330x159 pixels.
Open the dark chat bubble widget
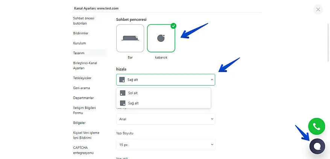(x=317, y=146)
